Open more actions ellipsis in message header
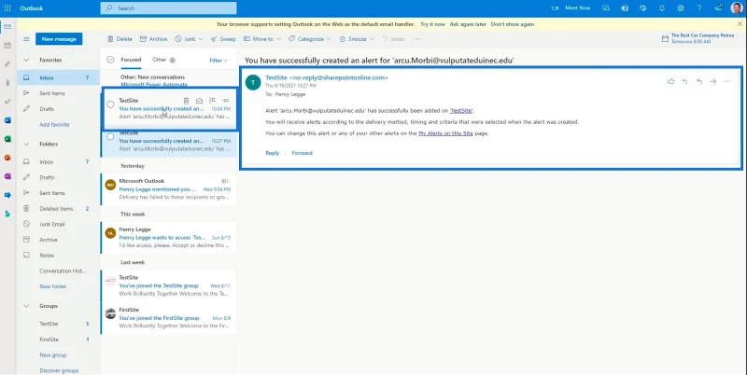The height and width of the screenshot is (375, 747). [727, 81]
